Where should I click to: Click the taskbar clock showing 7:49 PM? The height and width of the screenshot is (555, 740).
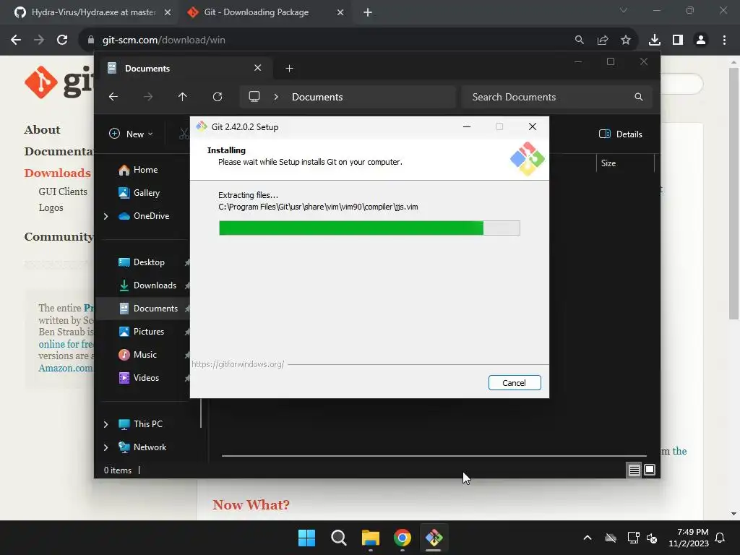(x=689, y=538)
